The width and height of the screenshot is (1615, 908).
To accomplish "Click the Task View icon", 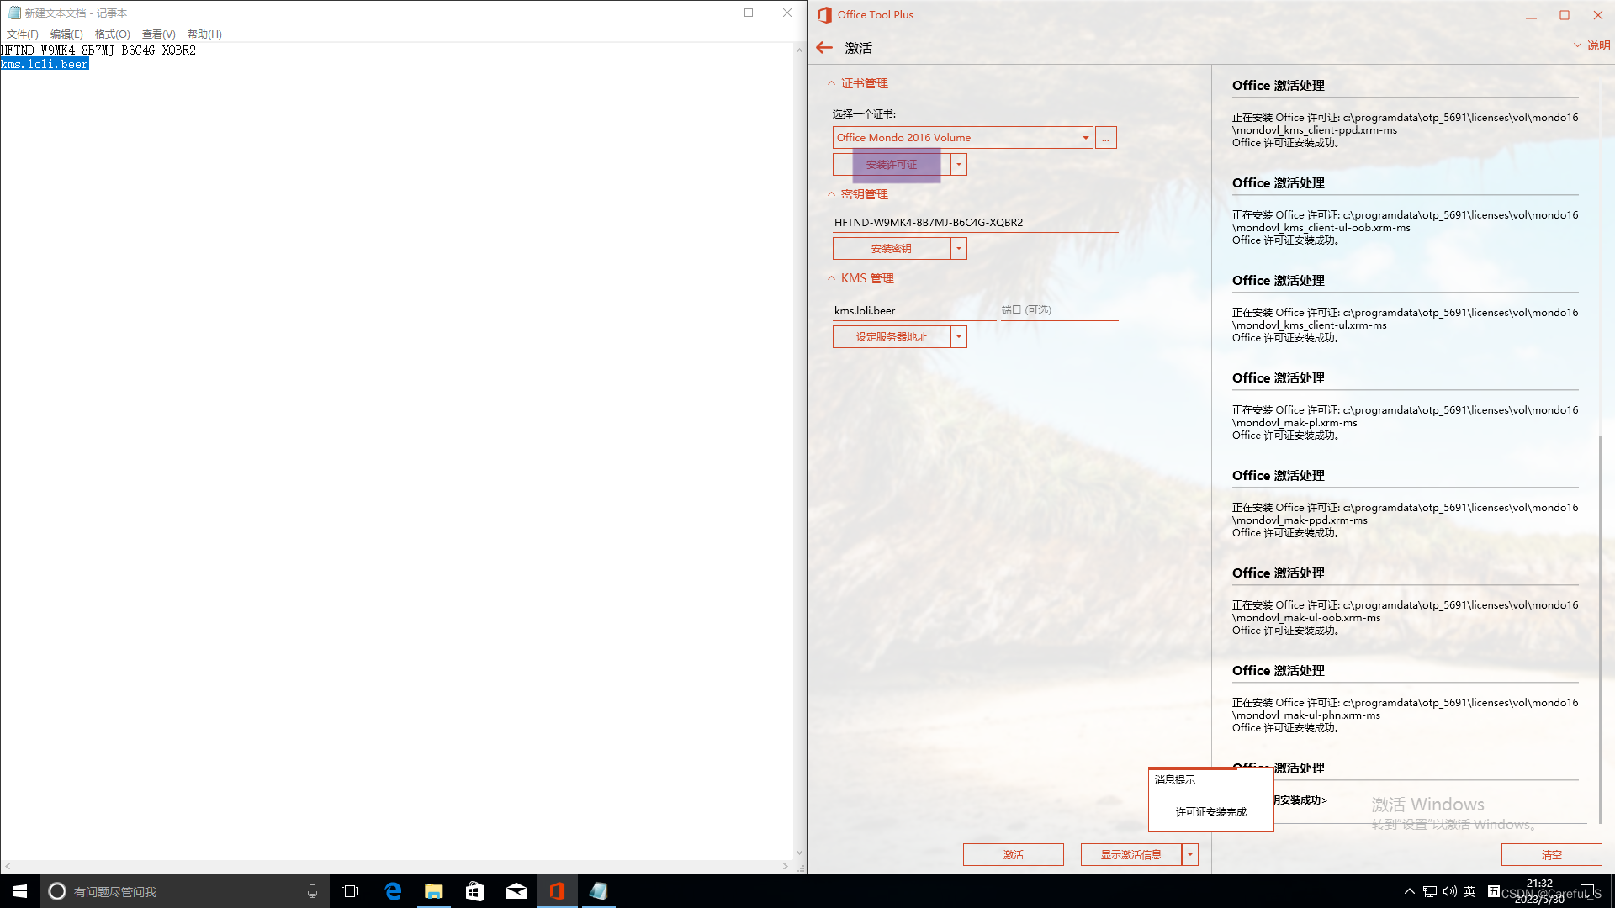I will click(x=350, y=891).
